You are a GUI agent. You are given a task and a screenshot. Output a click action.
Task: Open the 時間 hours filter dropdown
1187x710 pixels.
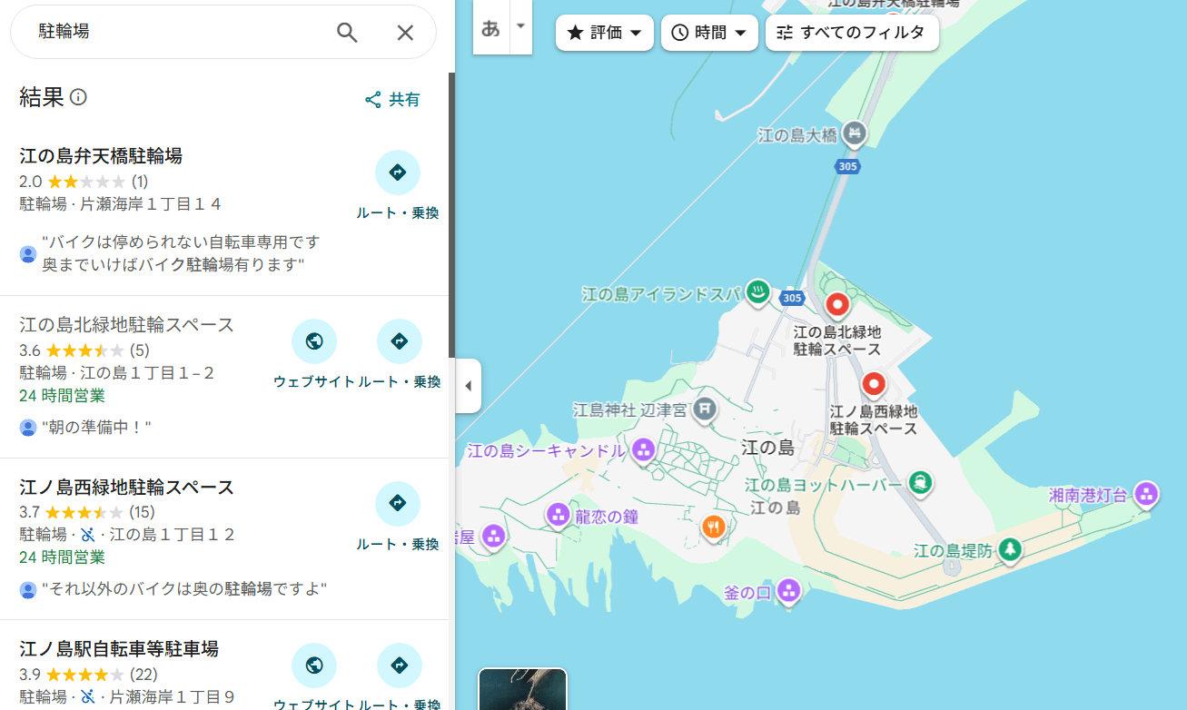click(708, 33)
